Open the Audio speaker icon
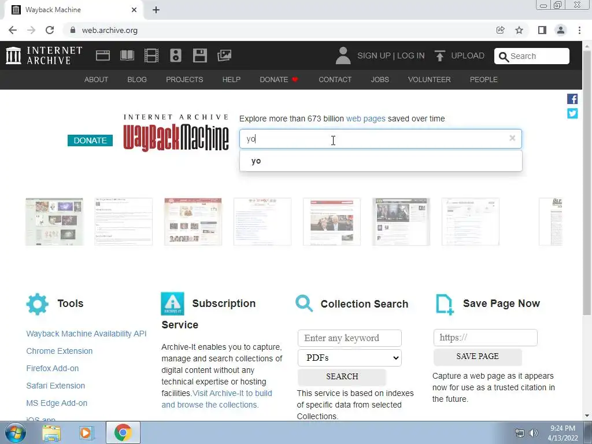The image size is (592, 444). point(176,55)
